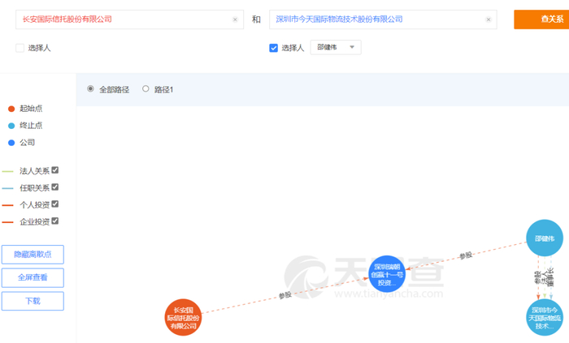Click the orange 查关系 button
Screen dimensions: 569x343
coord(541,19)
